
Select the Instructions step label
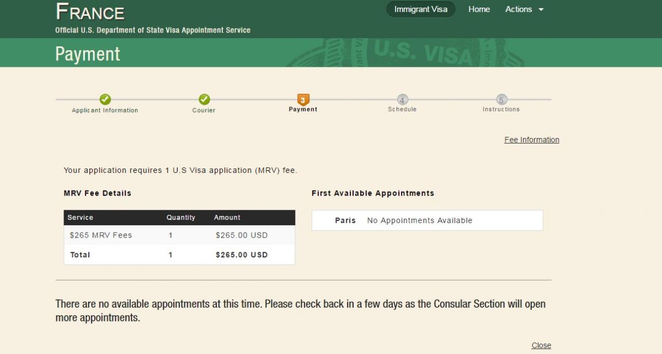click(501, 109)
